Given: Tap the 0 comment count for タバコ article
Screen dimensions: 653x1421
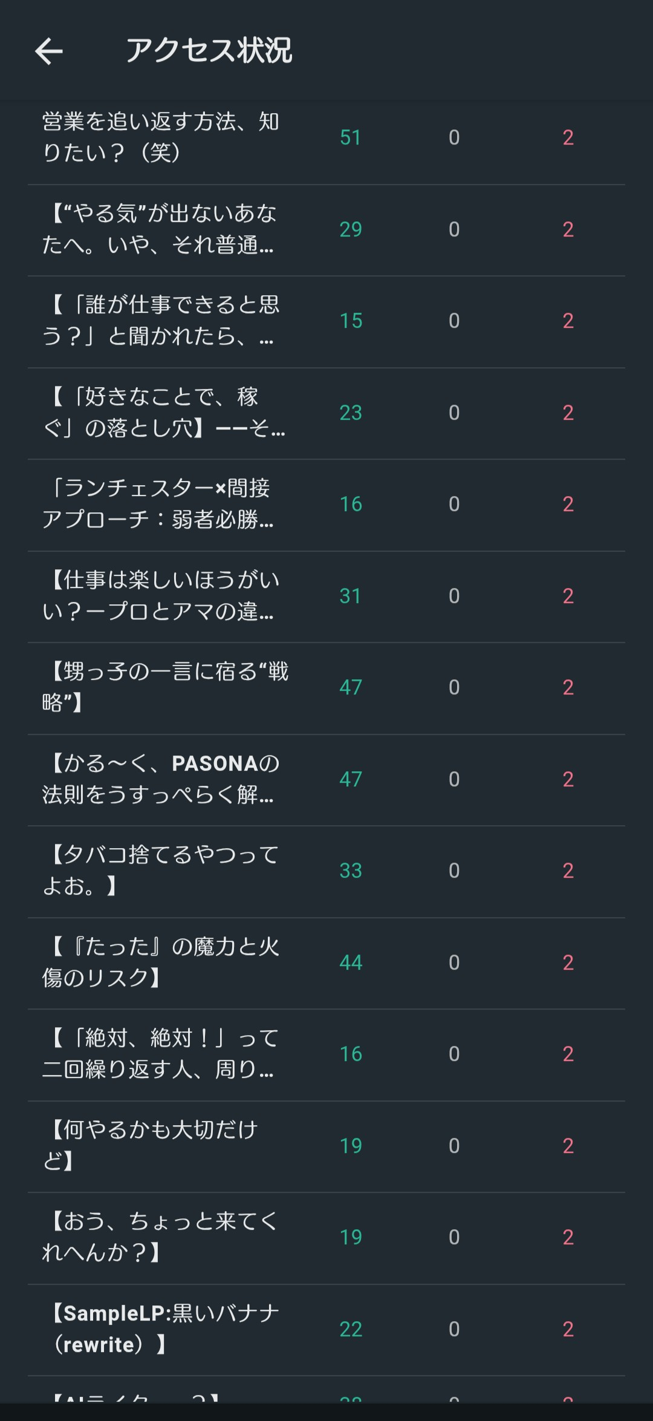Looking at the screenshot, I should point(454,871).
